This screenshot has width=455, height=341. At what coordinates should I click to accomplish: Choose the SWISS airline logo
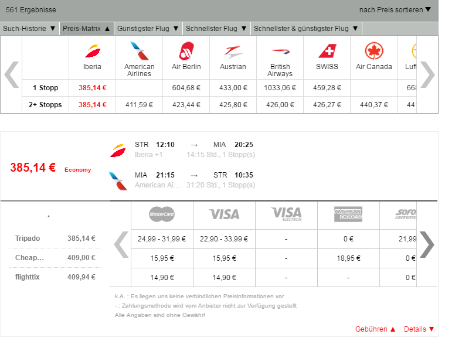pos(327,51)
